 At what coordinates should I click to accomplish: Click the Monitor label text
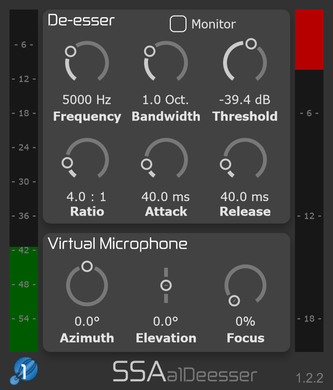pos(214,24)
